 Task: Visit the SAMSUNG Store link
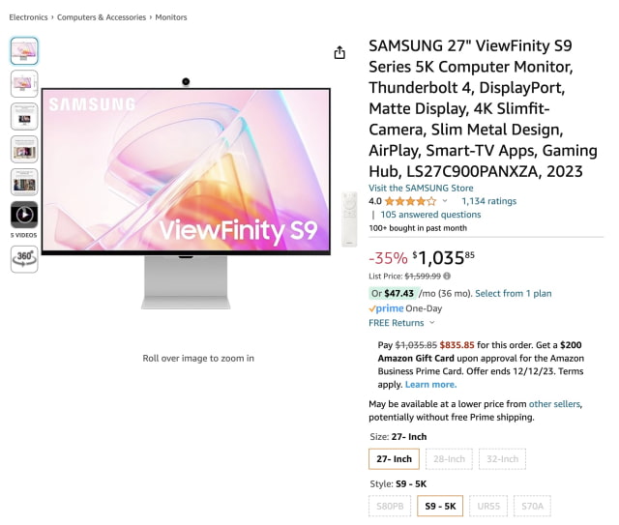coord(421,188)
